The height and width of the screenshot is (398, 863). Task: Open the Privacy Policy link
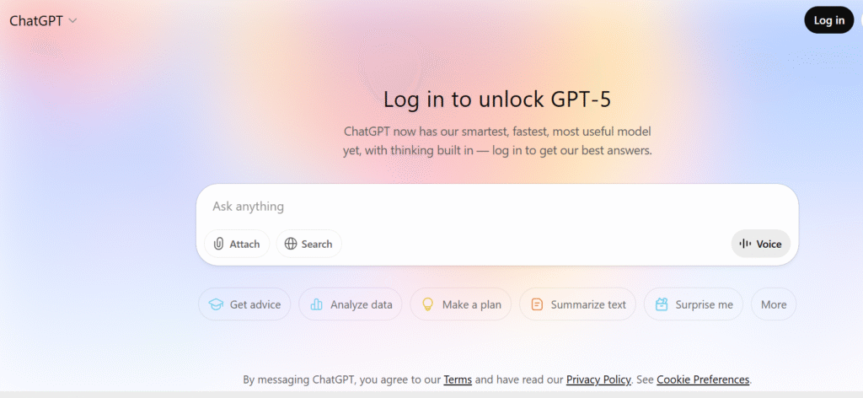(x=598, y=379)
